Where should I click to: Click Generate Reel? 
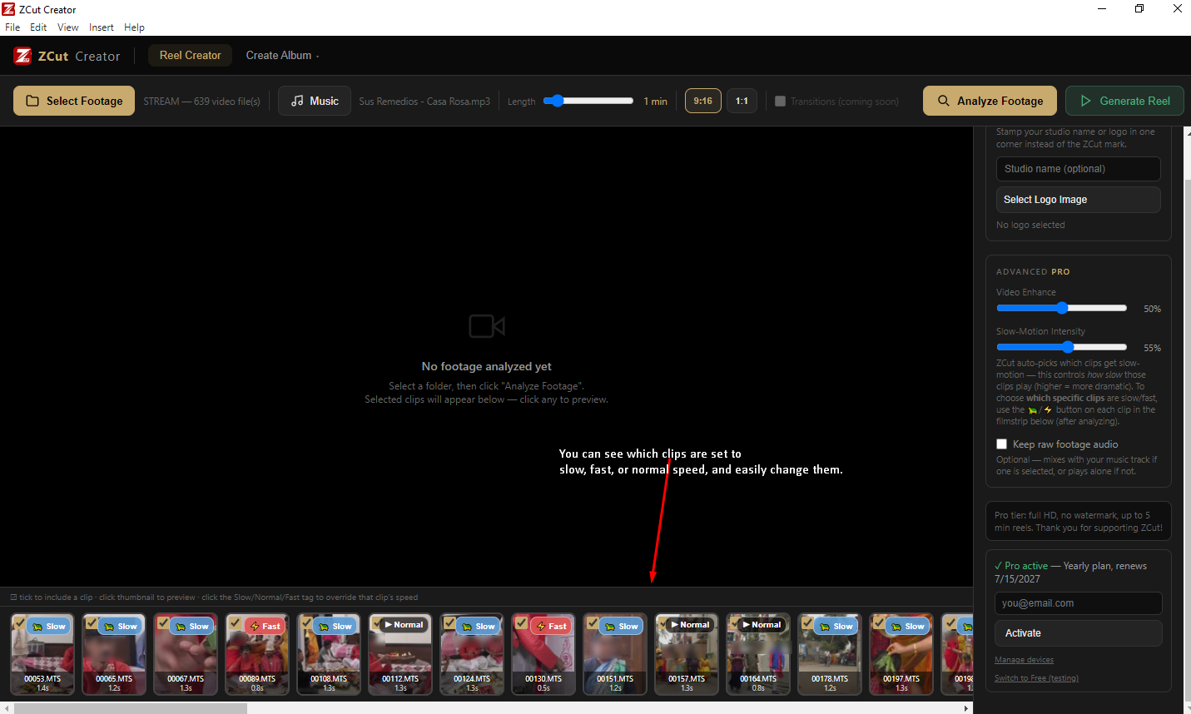click(x=1124, y=101)
